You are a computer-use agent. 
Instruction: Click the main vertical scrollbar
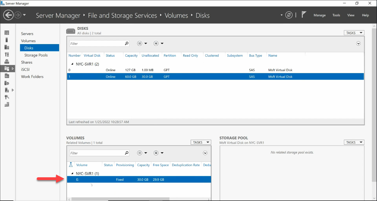(374, 105)
